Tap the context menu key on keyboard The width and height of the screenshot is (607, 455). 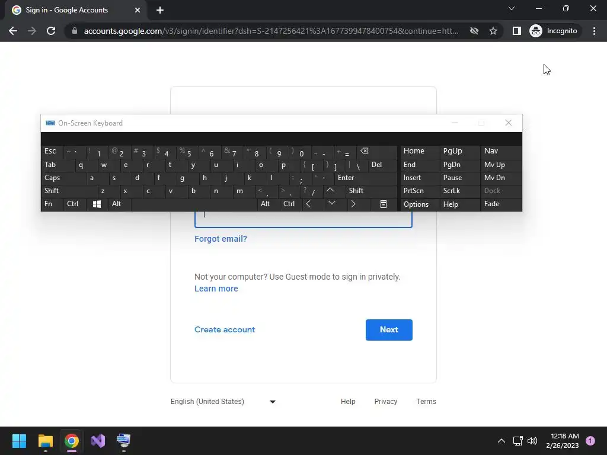tap(384, 204)
